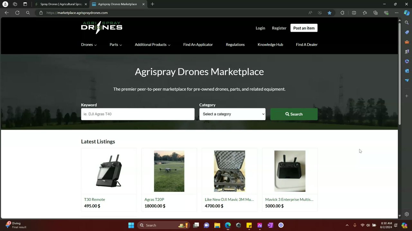The image size is (412, 231).
Task: Show hidden system tray icons
Action: click(347, 225)
